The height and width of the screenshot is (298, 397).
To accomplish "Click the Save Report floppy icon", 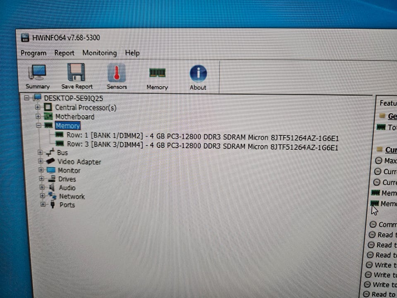I will click(x=76, y=72).
